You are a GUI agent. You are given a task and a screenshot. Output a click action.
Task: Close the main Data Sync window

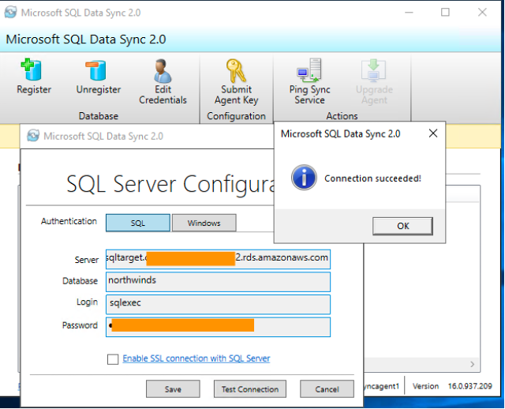click(x=482, y=13)
